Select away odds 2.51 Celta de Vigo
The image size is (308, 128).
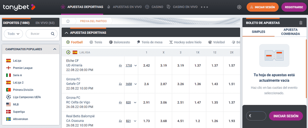click(x=180, y=102)
